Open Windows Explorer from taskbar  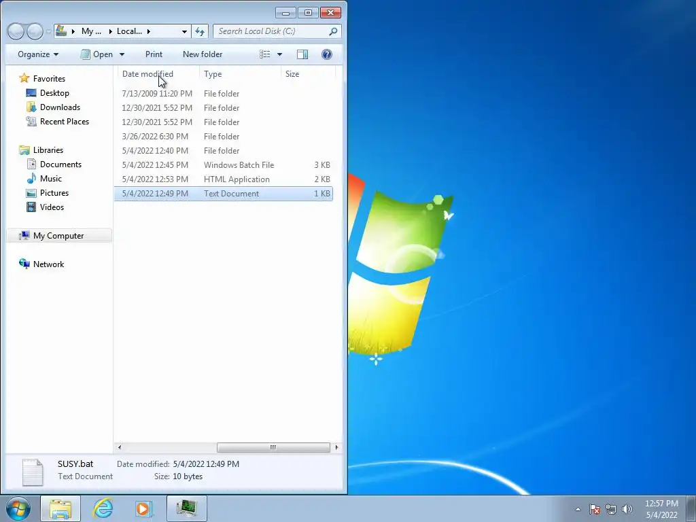click(60, 508)
